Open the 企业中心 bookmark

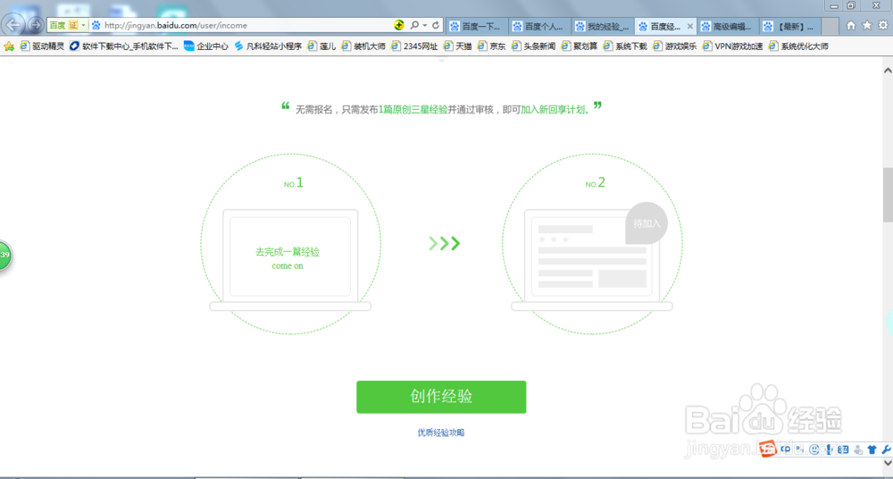point(206,46)
